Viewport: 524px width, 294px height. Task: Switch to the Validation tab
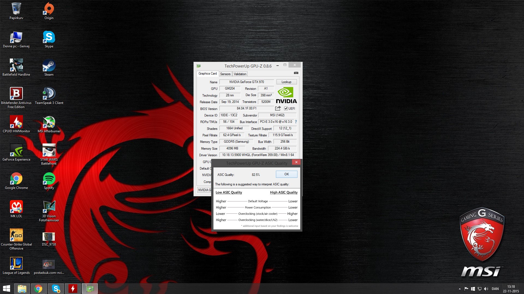pyautogui.click(x=240, y=74)
